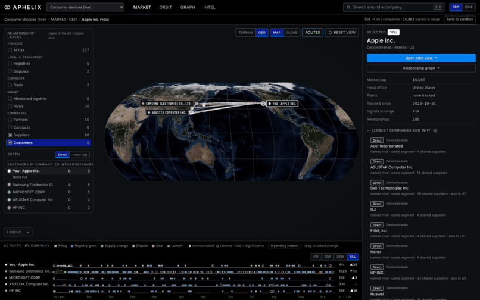Click the Direct badge beside Honor
This screenshot has width=480, height=300.
click(377, 246)
